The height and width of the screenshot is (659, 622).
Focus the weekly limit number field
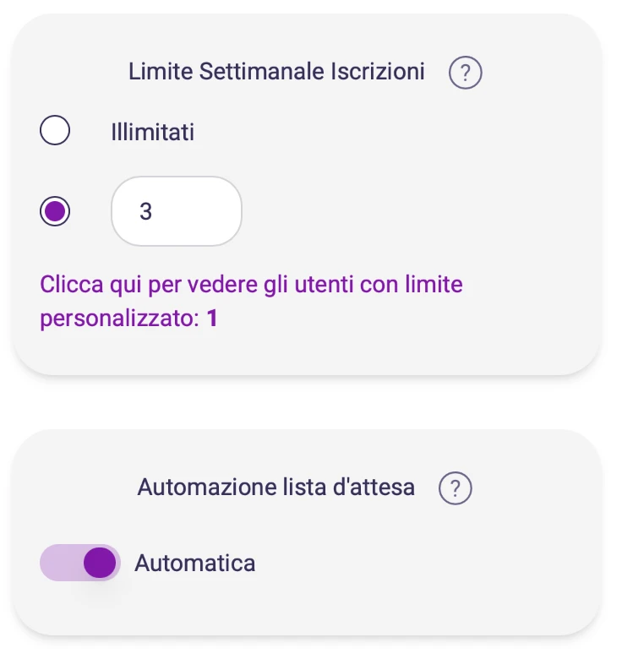pyautogui.click(x=177, y=211)
